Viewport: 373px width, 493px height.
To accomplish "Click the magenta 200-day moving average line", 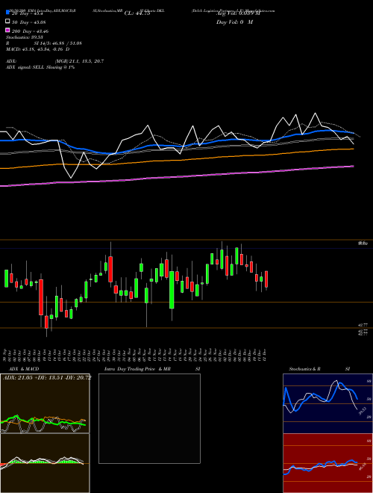I will pyautogui.click(x=176, y=177).
